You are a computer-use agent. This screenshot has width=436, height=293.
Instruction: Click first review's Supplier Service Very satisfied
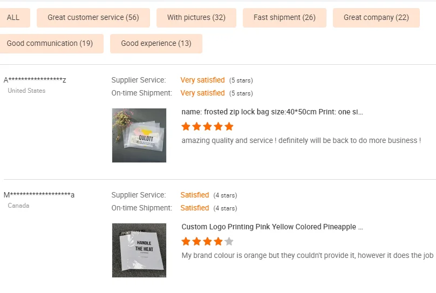pyautogui.click(x=202, y=80)
